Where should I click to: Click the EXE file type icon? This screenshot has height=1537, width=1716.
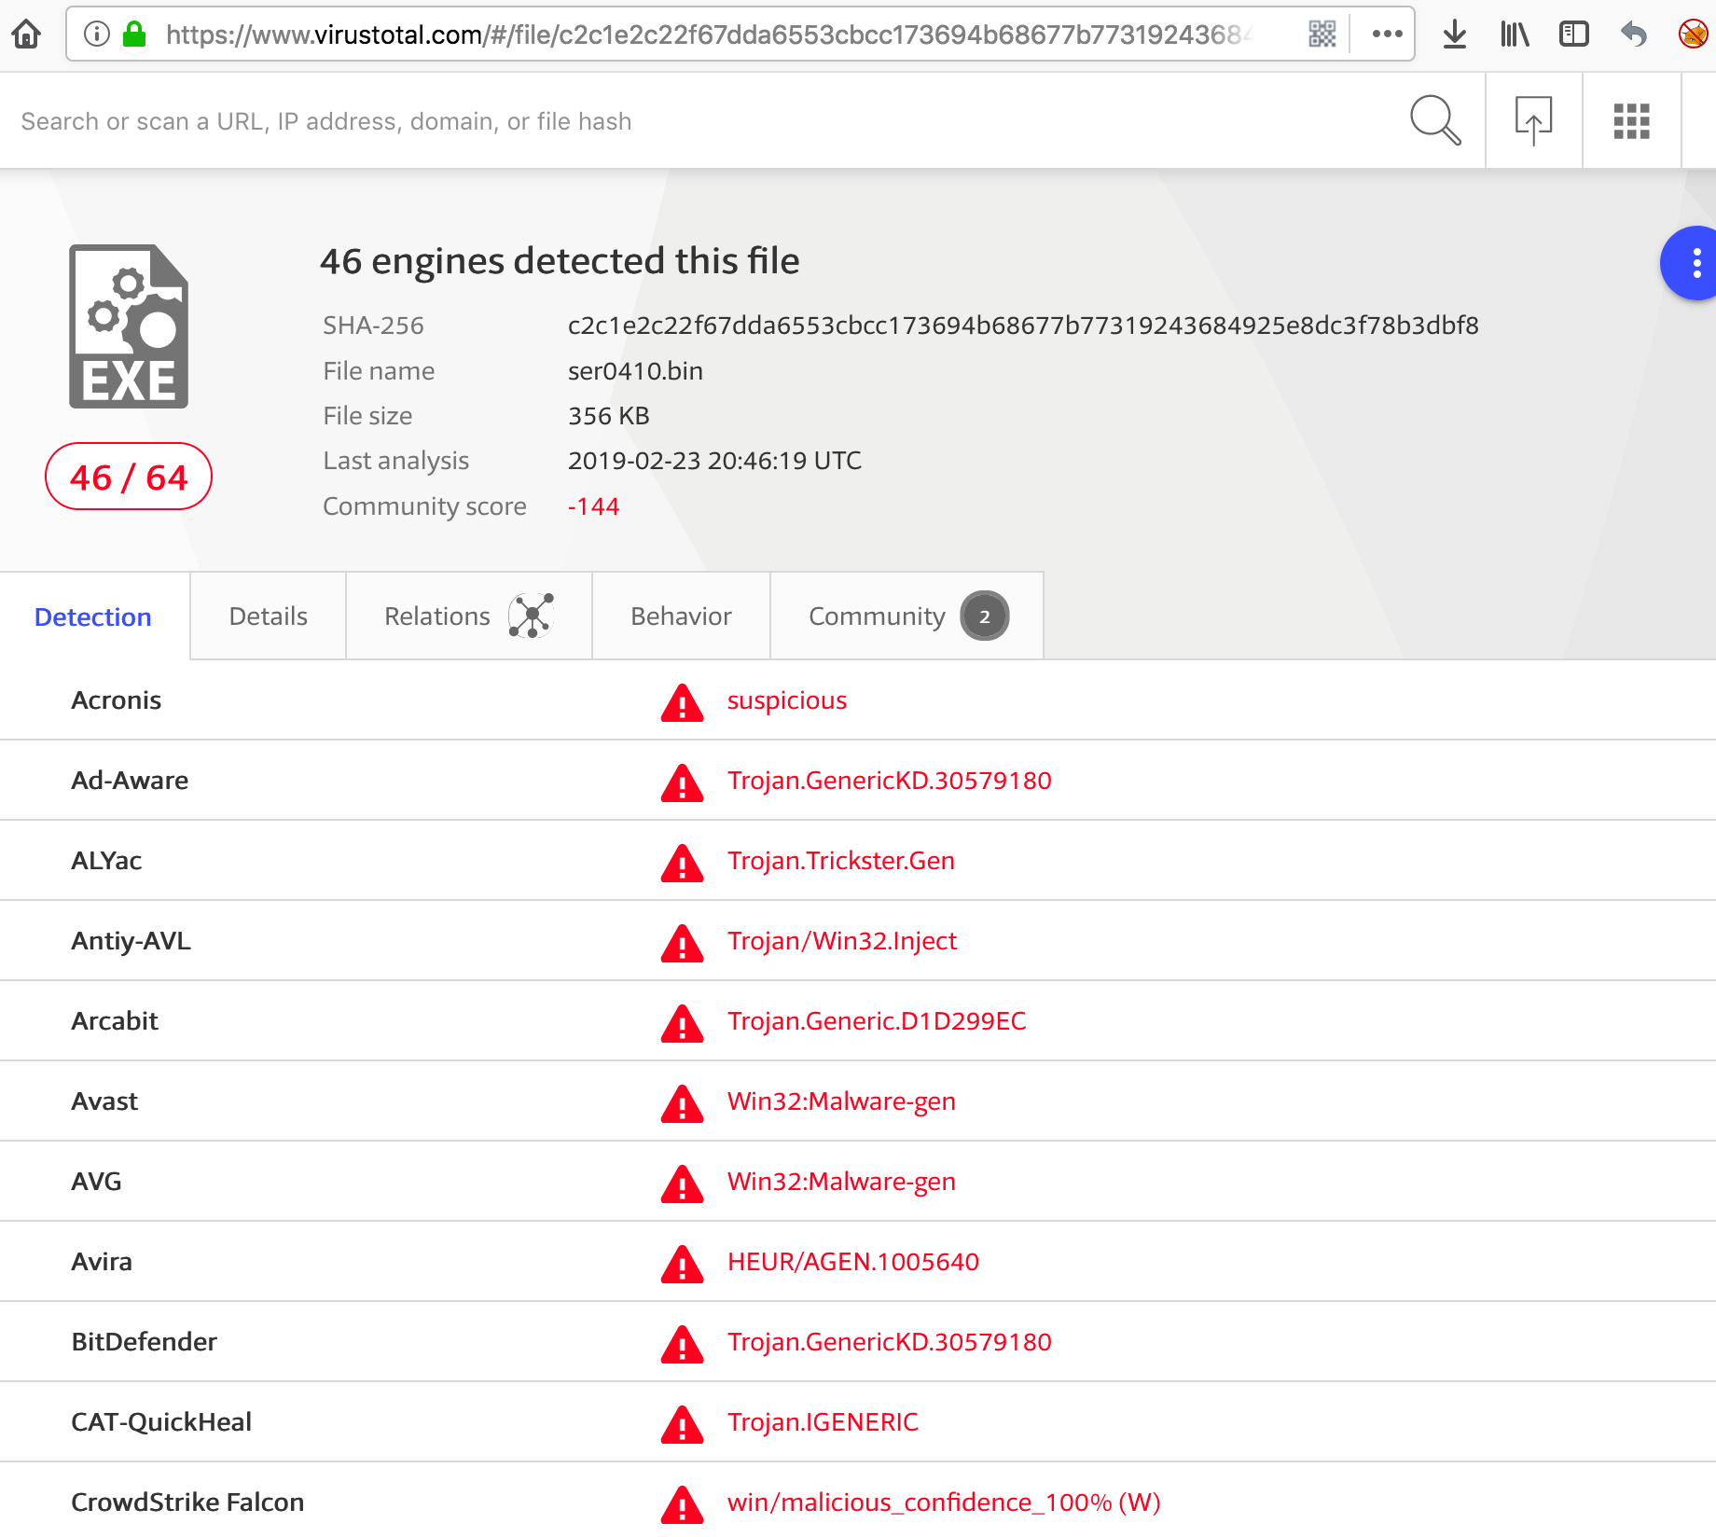[129, 326]
